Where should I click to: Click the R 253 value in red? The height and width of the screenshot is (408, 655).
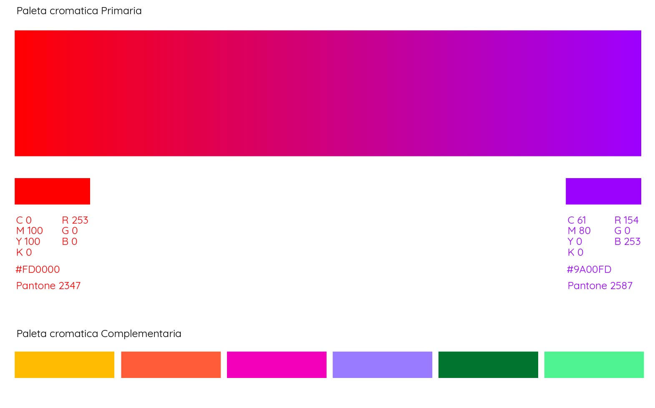(75, 220)
